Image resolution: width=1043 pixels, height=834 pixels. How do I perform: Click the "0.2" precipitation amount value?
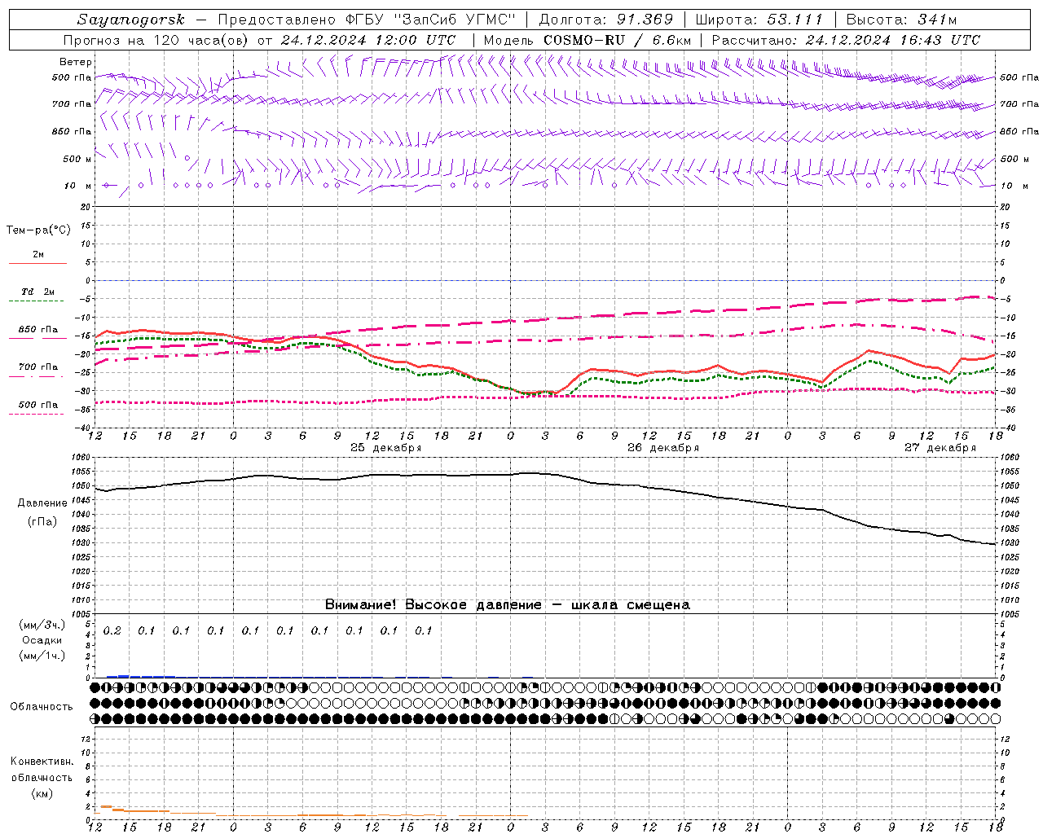(112, 631)
